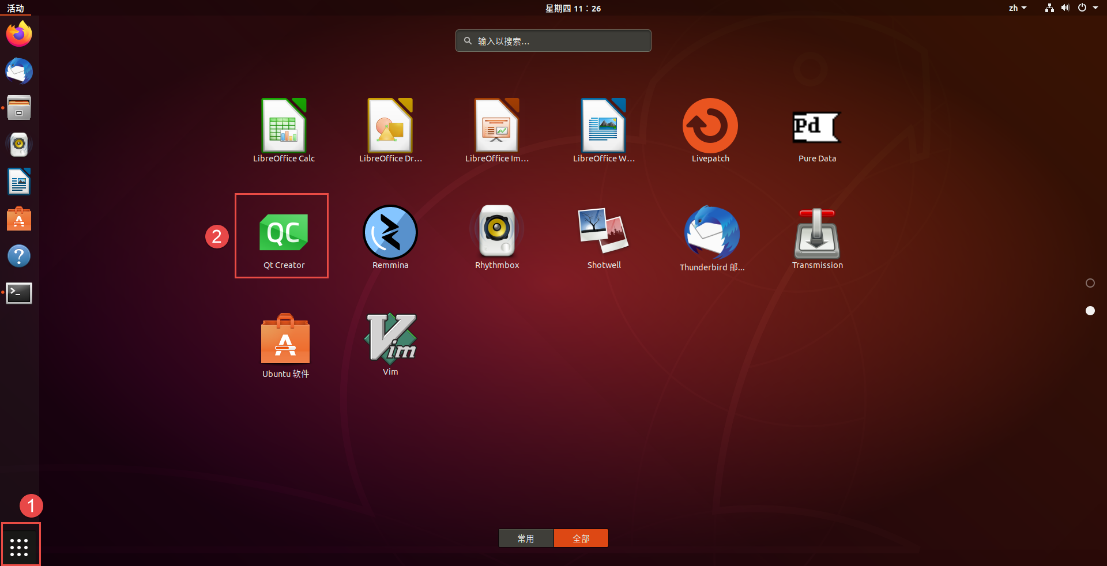
Task: Open LibreOffice Impress app icon
Action: coord(497,130)
